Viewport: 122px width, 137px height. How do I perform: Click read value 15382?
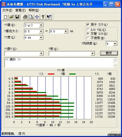click(111, 110)
